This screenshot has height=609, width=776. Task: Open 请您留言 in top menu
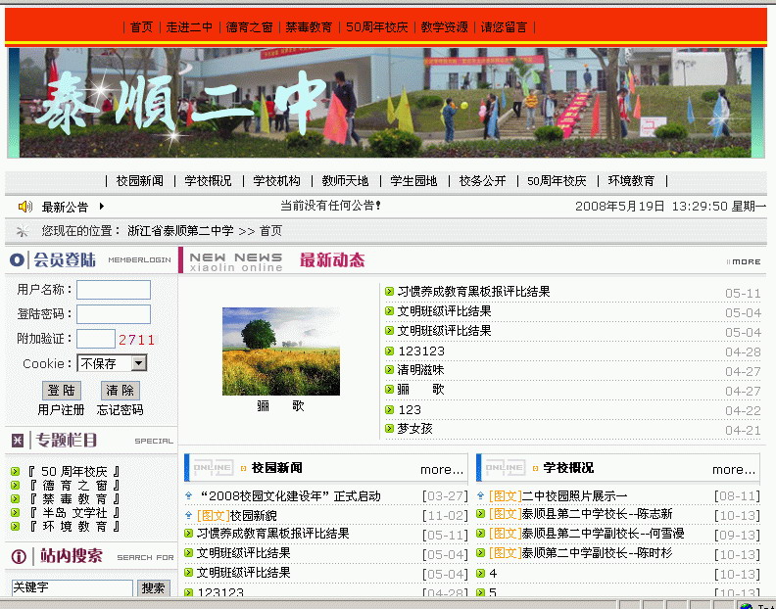[x=504, y=27]
